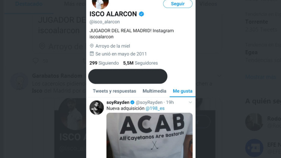
Task: Click Isco Alarcon's profile picture
Action: (x=100, y=4)
